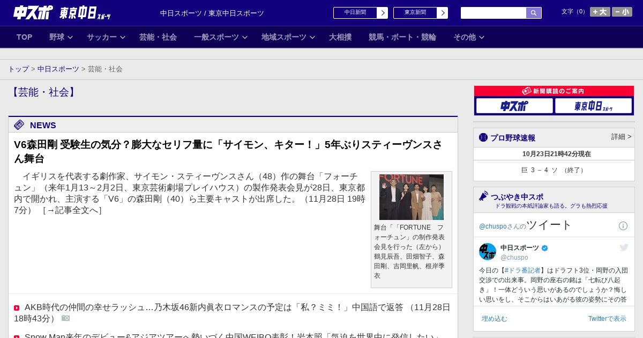Viewport: 643px width, 338px height.
Task: Click the search magnifier button
Action: [534, 13]
